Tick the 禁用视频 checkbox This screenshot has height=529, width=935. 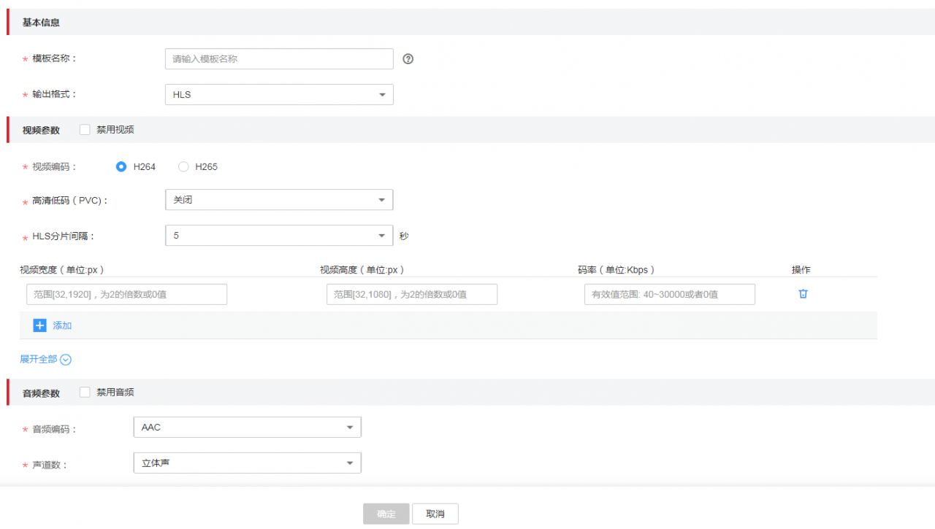click(85, 130)
